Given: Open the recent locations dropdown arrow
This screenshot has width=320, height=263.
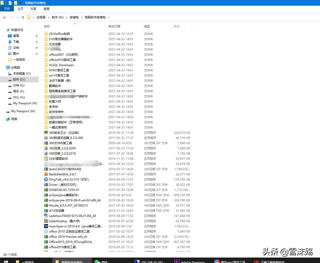Looking at the screenshot, I should (x=18, y=17).
